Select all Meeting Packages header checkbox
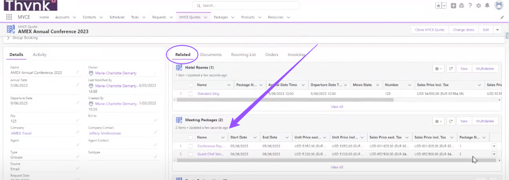Screen dimensions: 509x180 (191, 137)
